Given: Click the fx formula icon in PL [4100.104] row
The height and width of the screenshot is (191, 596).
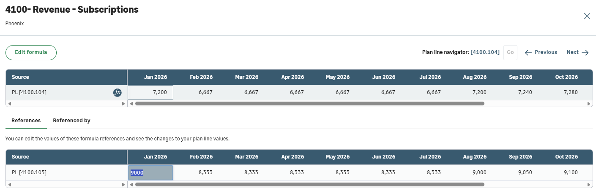Looking at the screenshot, I should [118, 92].
